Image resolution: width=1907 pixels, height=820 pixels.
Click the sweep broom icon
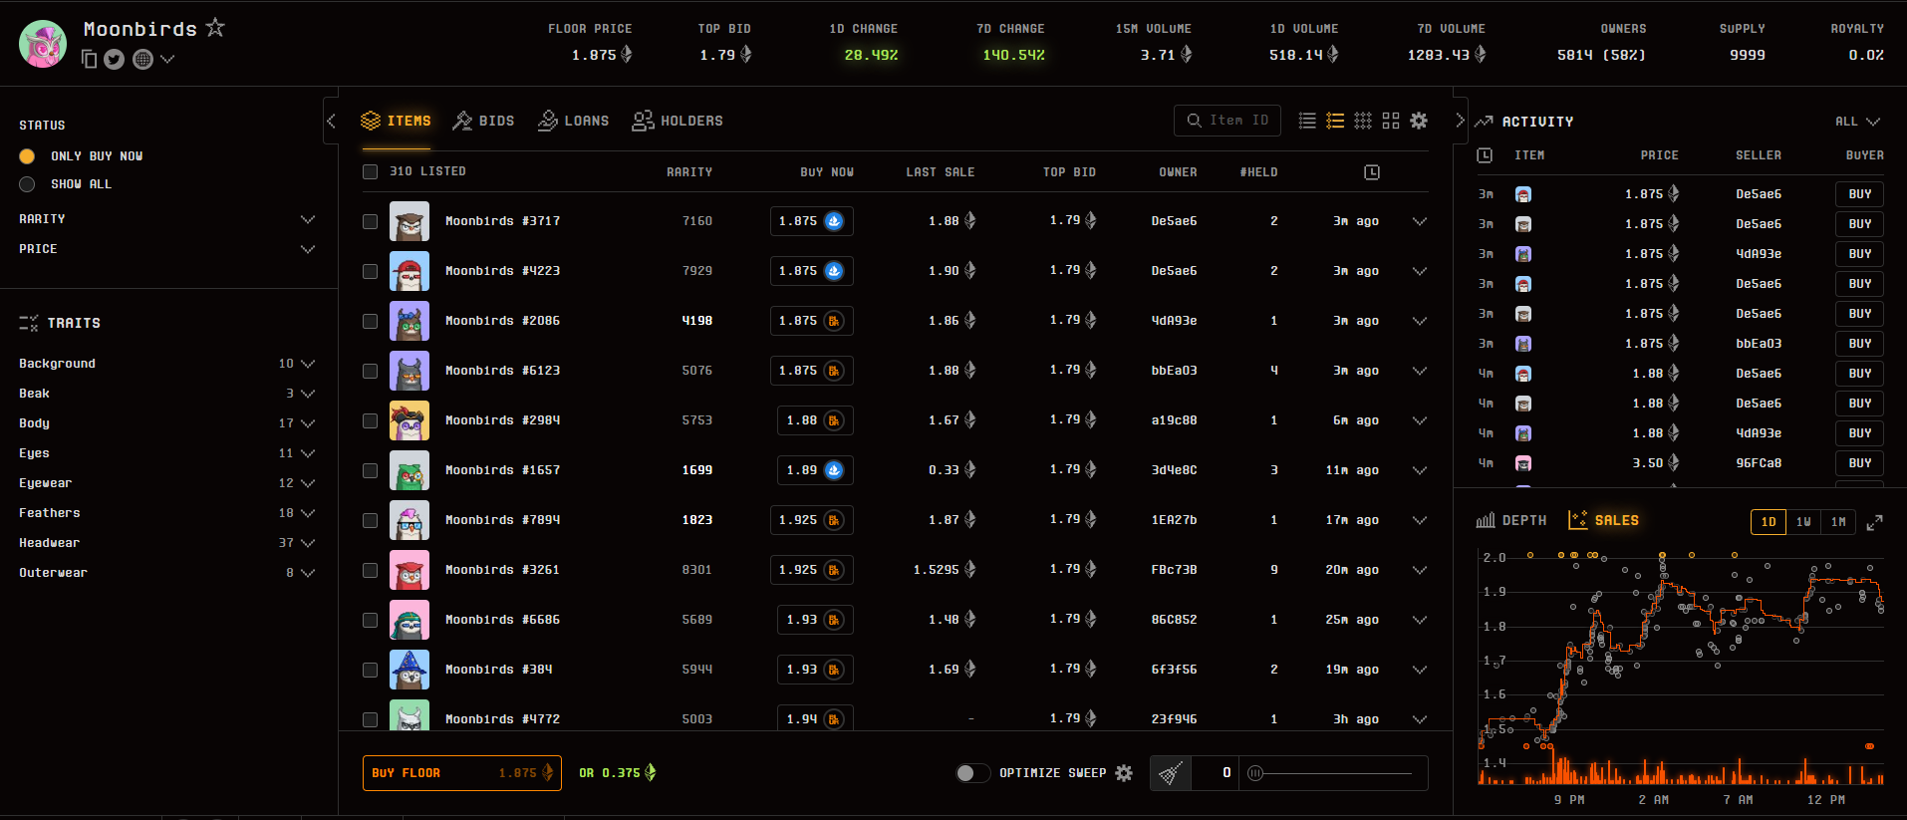[1172, 773]
